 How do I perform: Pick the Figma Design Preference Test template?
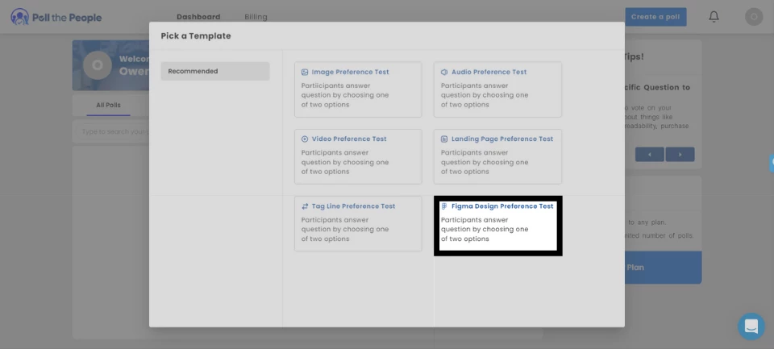497,226
